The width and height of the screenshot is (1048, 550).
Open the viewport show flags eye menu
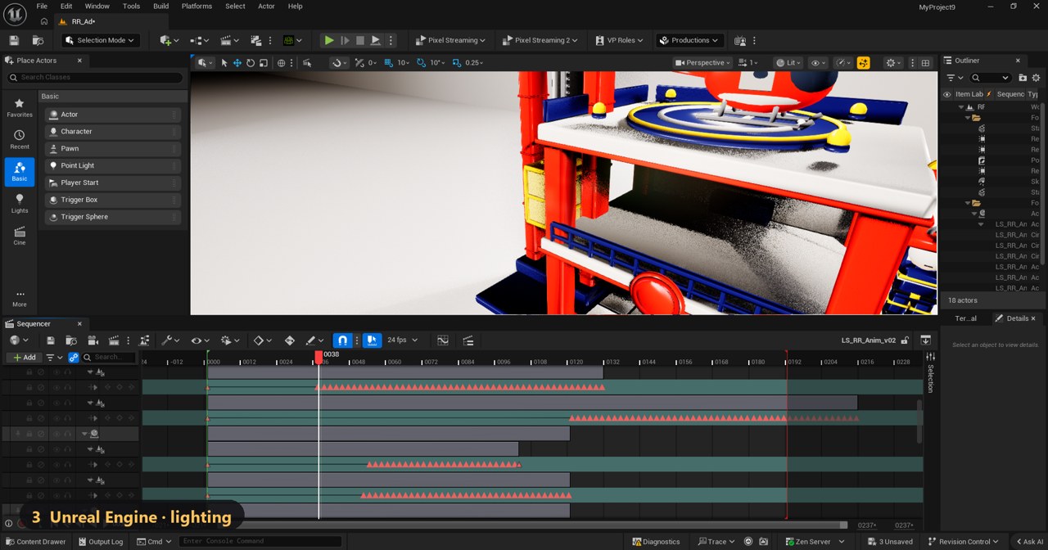tap(817, 63)
